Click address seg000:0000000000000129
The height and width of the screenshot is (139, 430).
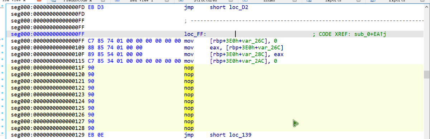point(48,135)
